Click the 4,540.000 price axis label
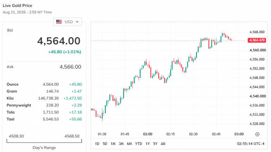The height and width of the screenshot is (152, 271). point(258,96)
